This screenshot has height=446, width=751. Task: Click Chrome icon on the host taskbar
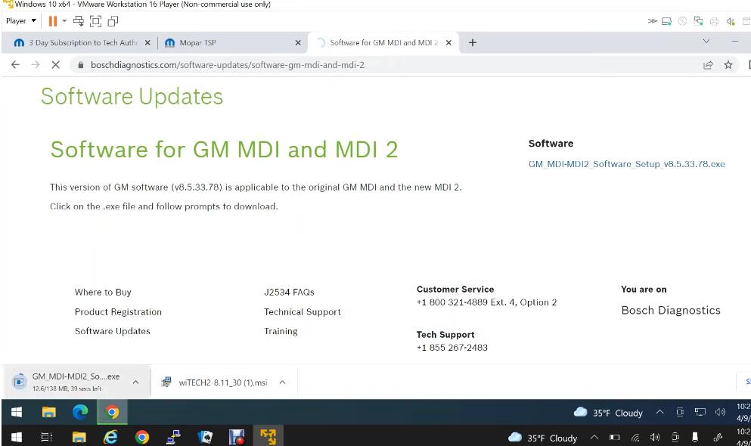[x=142, y=437]
